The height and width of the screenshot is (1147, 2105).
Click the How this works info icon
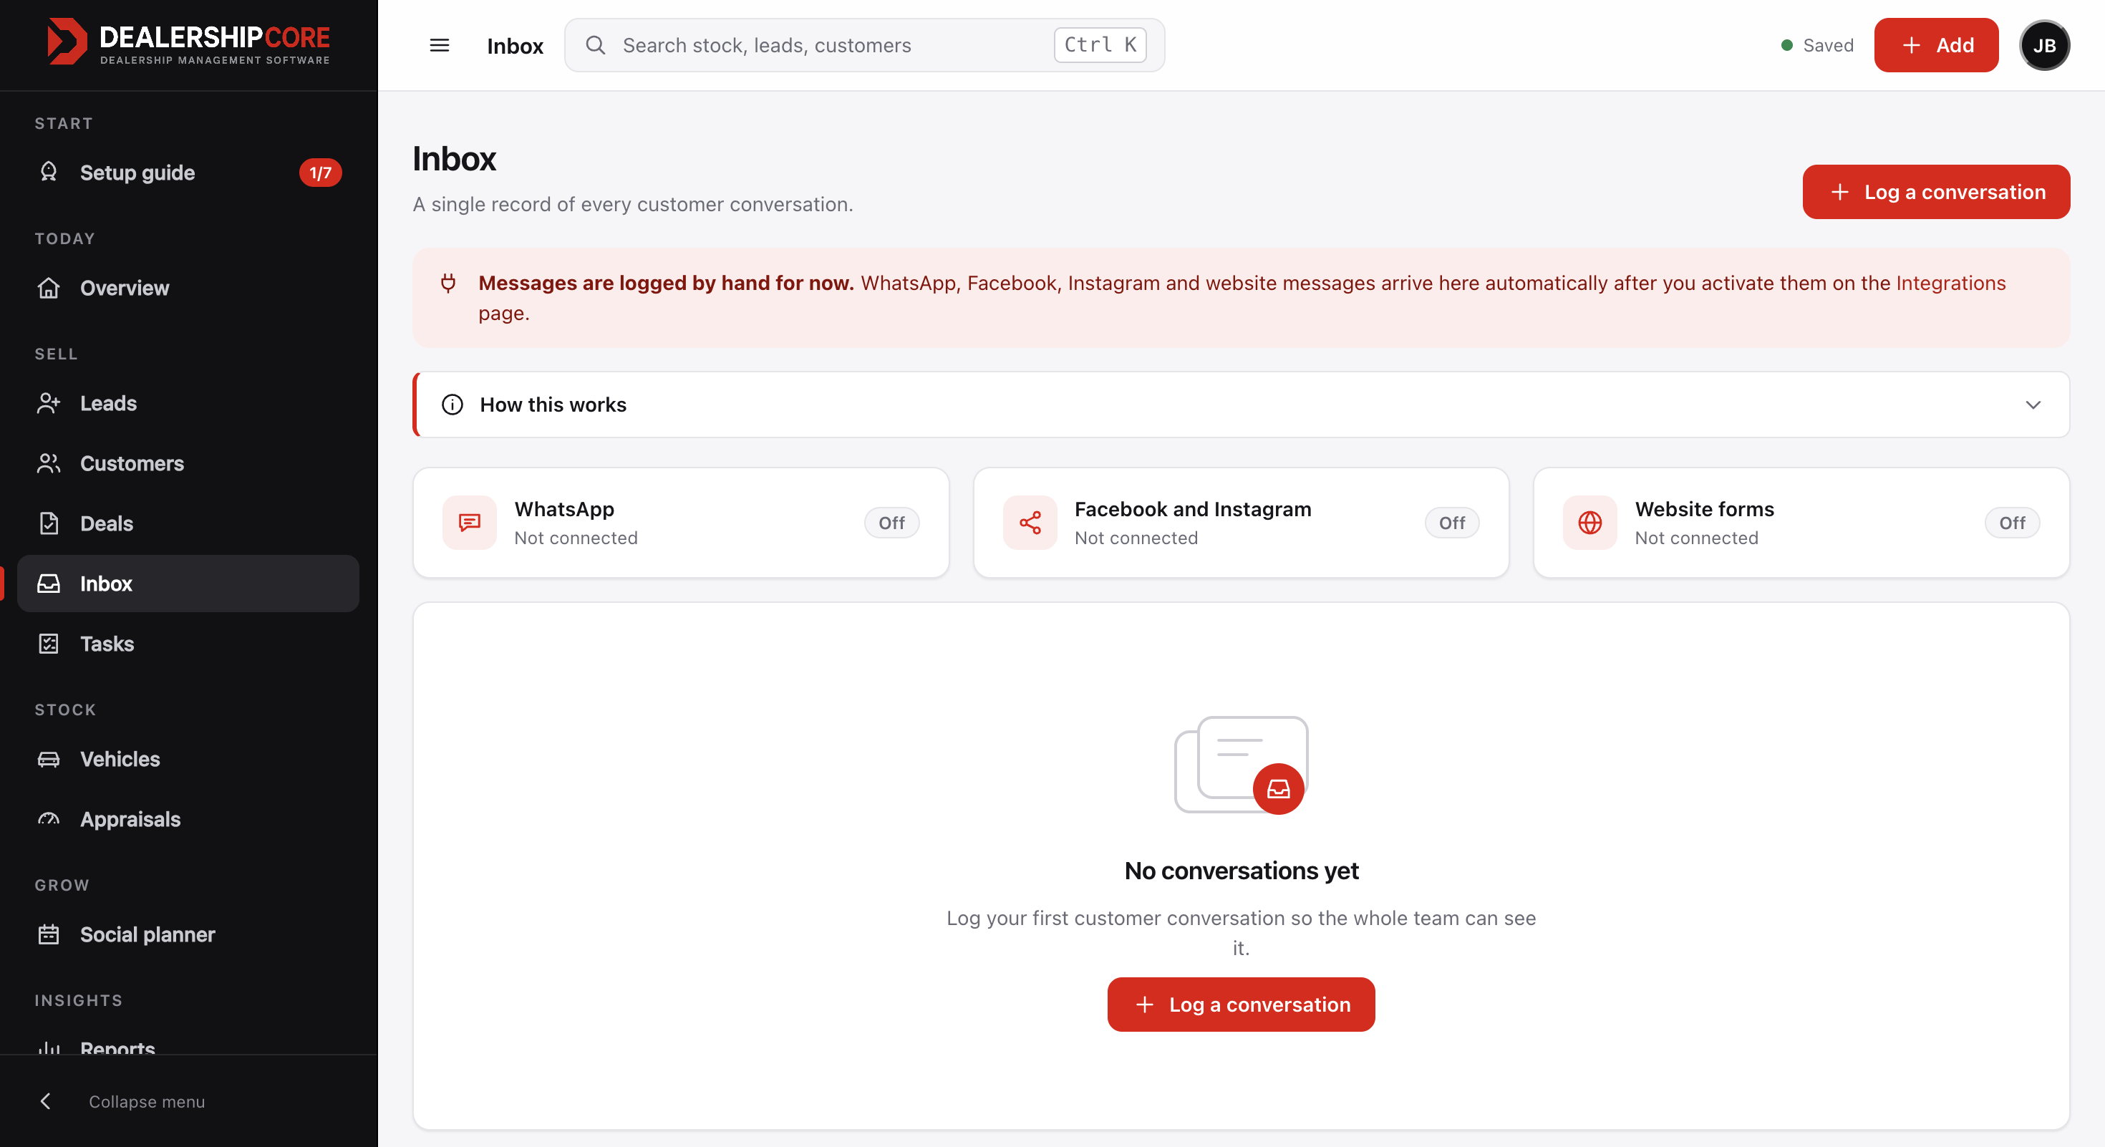coord(452,405)
